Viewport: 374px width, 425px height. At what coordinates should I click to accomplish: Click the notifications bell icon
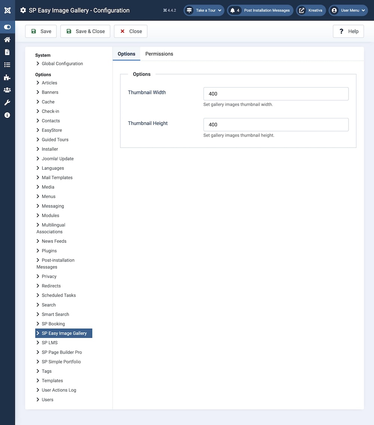point(233,10)
